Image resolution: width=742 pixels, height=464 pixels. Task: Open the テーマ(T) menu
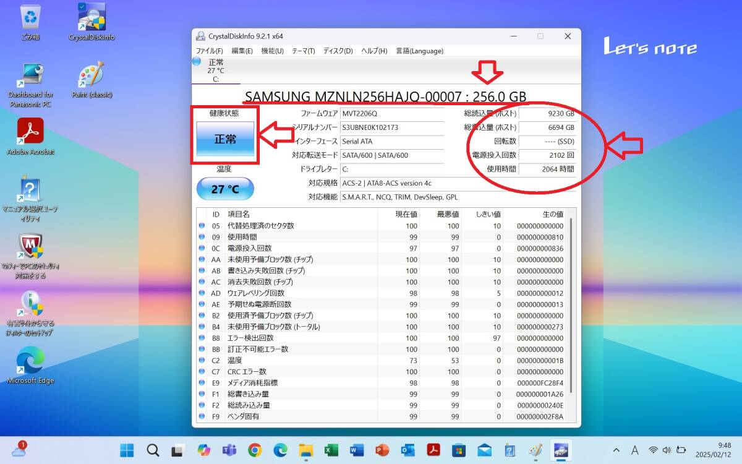tap(303, 51)
